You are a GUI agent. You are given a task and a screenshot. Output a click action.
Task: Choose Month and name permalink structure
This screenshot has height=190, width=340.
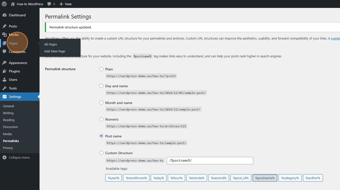(x=101, y=103)
